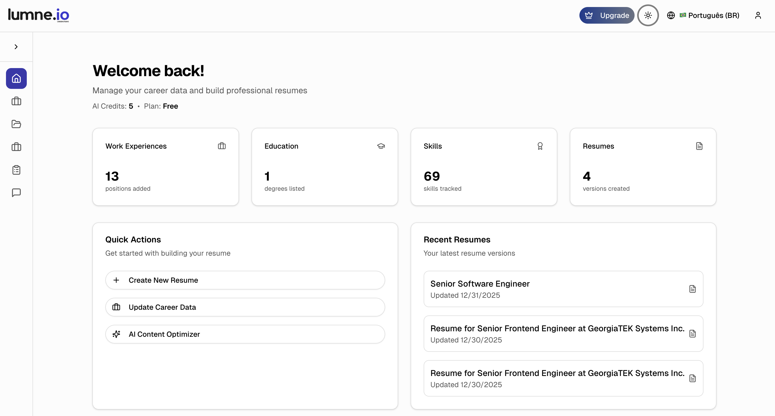Click the Upgrade button
Viewport: 775px width, 416px height.
606,15
